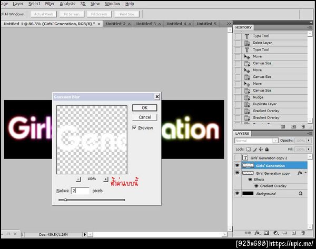This screenshot has height=249, width=316.
Task: Cancel the Gaussian Blur dialog
Action: pyautogui.click(x=144, y=117)
